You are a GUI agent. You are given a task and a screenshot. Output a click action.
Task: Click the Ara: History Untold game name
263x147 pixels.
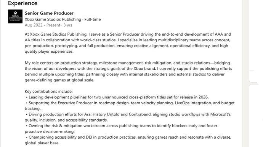tap(106, 114)
